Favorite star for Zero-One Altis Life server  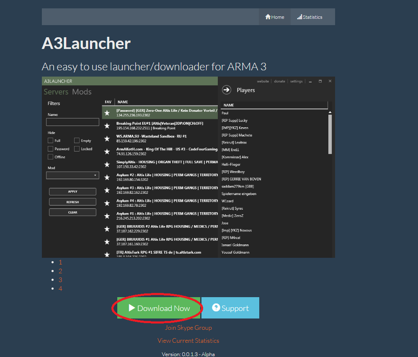tap(107, 113)
